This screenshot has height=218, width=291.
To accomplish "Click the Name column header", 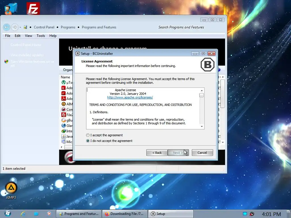I will click(66, 77).
